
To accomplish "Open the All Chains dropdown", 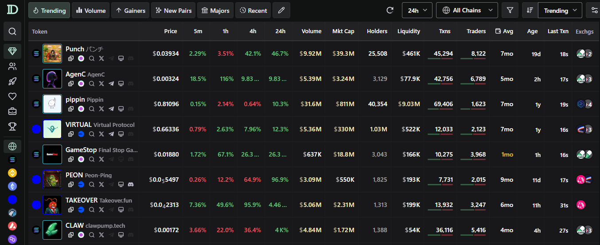I will [x=467, y=10].
